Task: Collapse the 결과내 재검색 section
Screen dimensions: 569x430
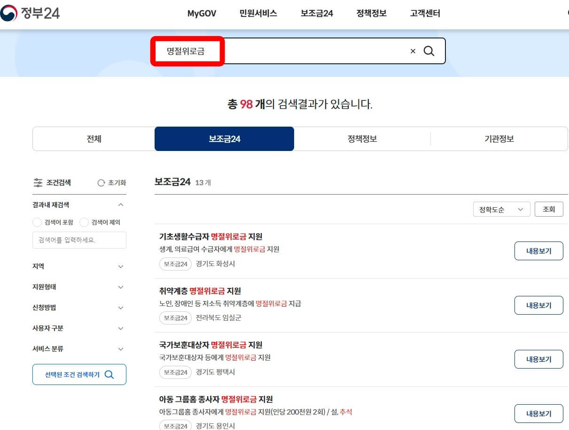Action: [121, 204]
